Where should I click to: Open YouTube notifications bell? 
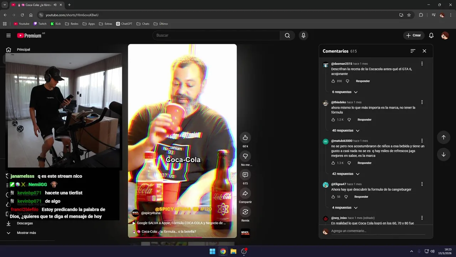(x=431, y=35)
